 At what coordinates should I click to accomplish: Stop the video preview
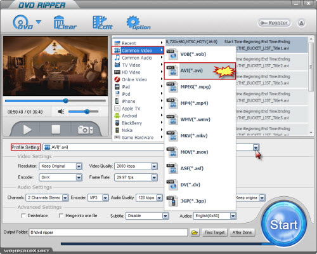(x=56, y=130)
